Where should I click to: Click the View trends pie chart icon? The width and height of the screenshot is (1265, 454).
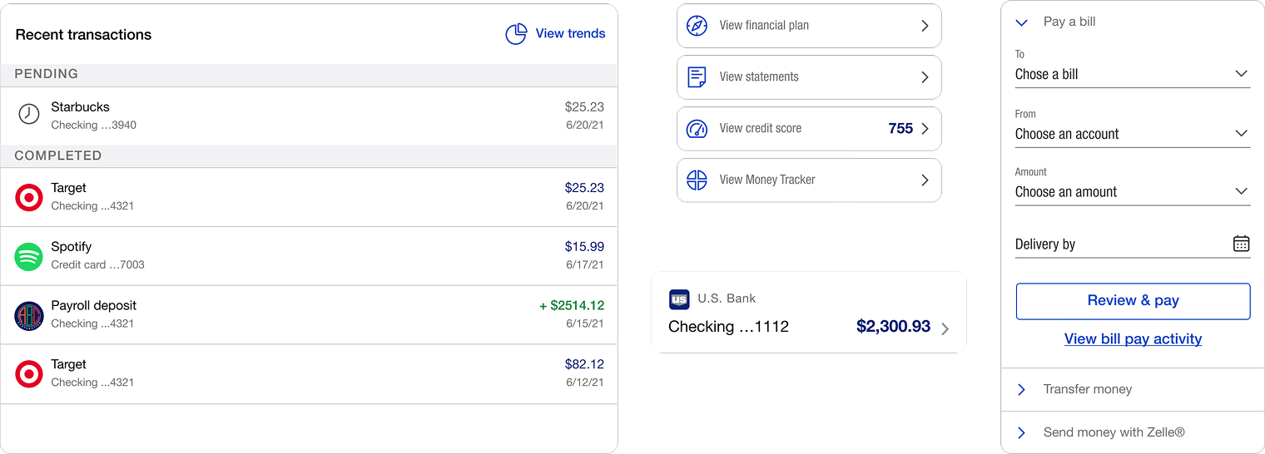pyautogui.click(x=516, y=34)
